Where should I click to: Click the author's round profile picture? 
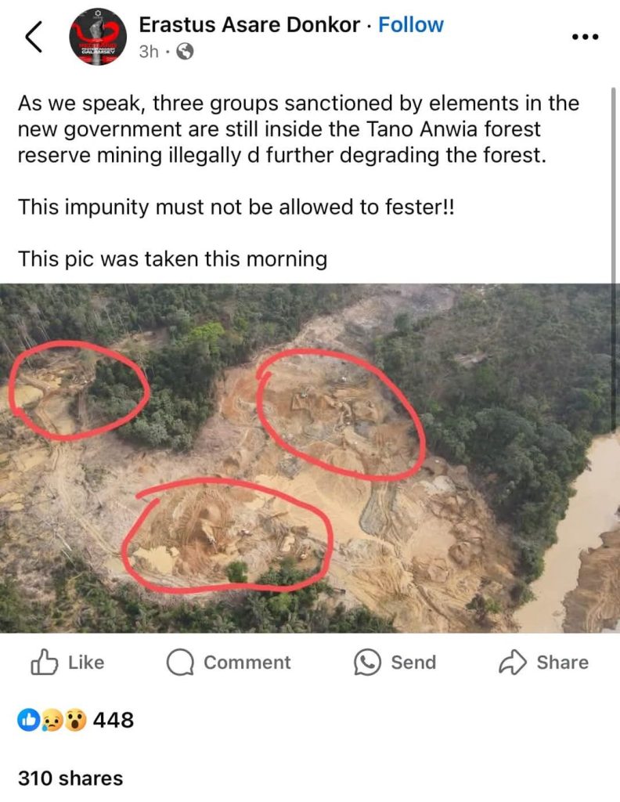pos(98,37)
